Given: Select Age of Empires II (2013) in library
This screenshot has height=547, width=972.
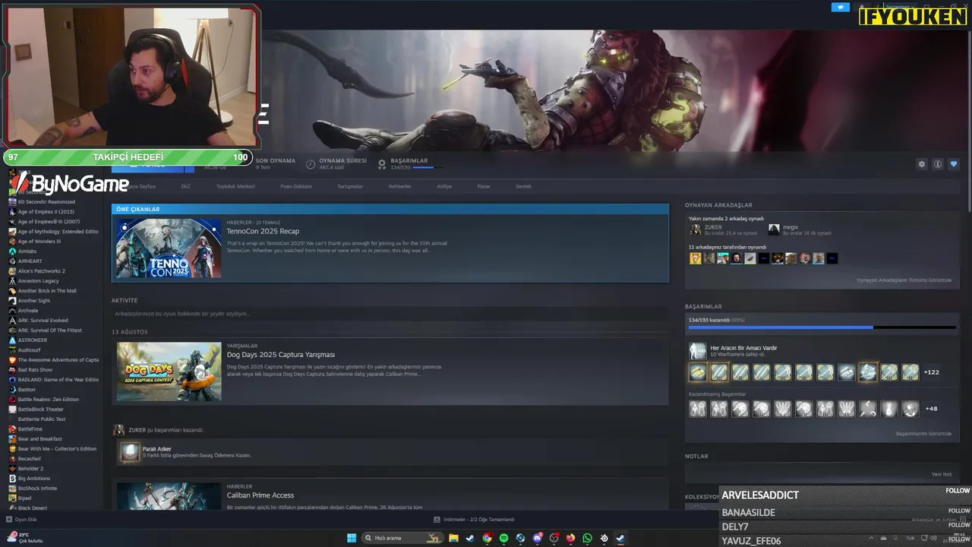Looking at the screenshot, I should click(46, 212).
